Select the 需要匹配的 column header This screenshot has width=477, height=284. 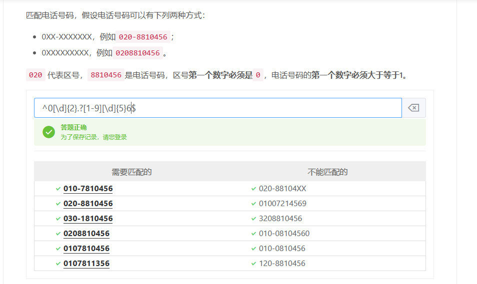(131, 172)
